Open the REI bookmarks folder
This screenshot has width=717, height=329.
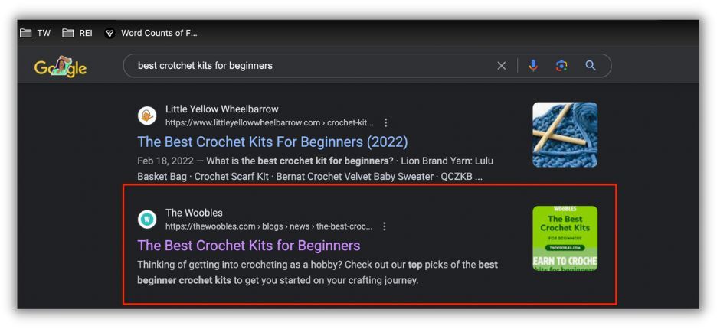pyautogui.click(x=77, y=33)
